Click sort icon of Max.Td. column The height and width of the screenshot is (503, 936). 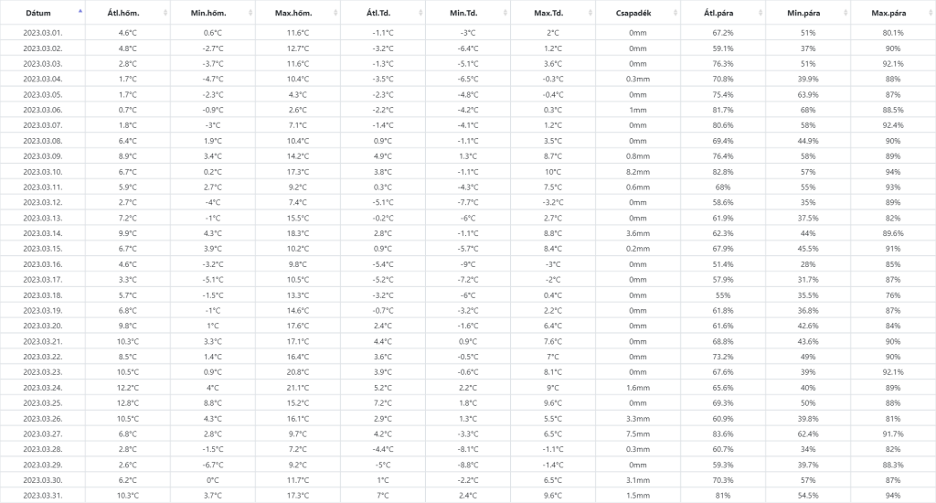point(590,13)
